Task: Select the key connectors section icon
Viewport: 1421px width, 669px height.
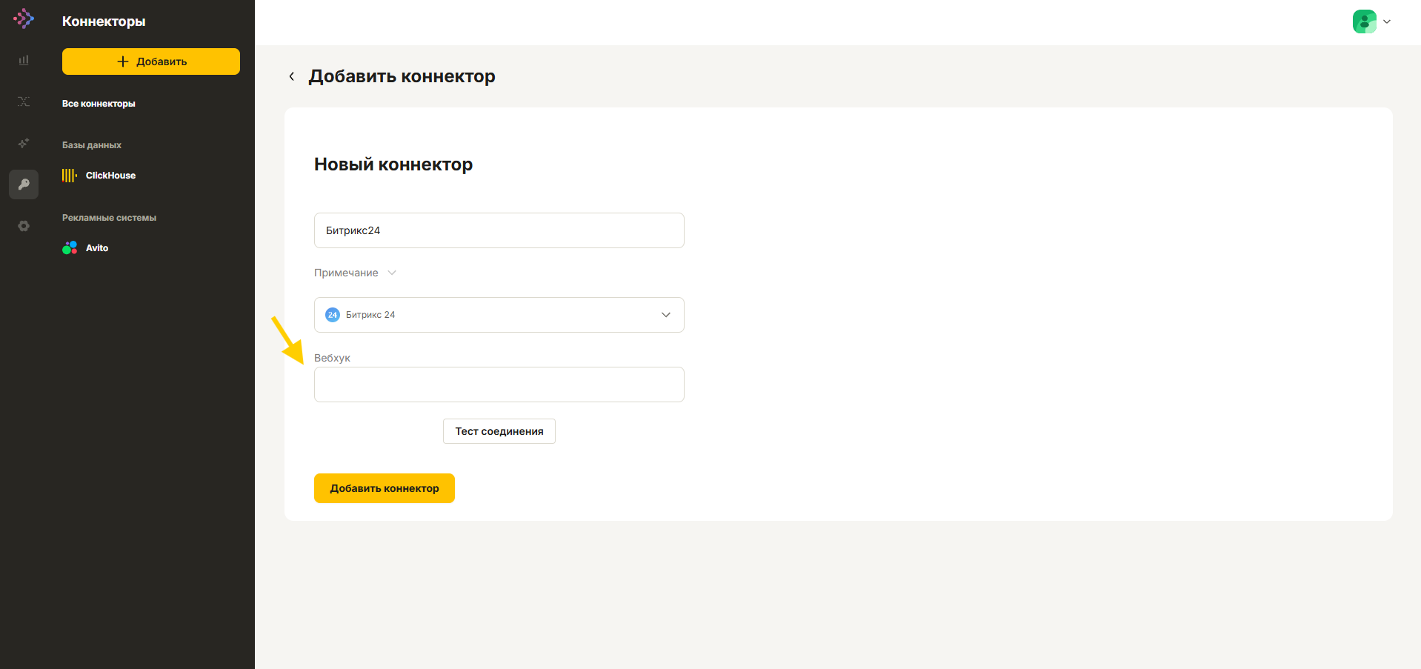Action: coord(24,184)
